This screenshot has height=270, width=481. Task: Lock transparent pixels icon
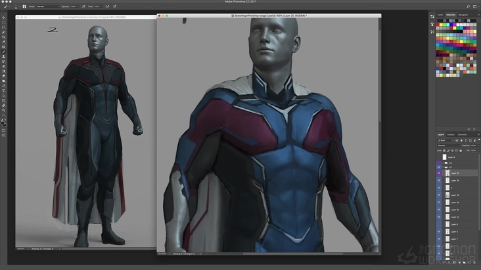click(444, 151)
